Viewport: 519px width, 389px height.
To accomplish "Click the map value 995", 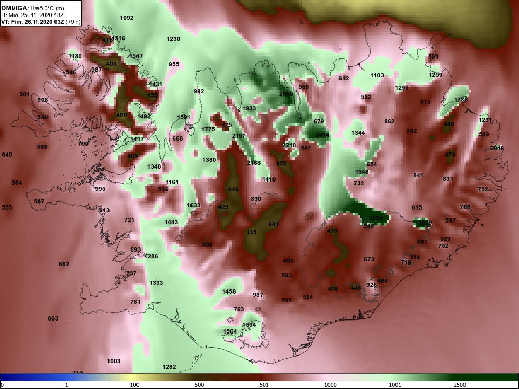I will click(x=100, y=189).
